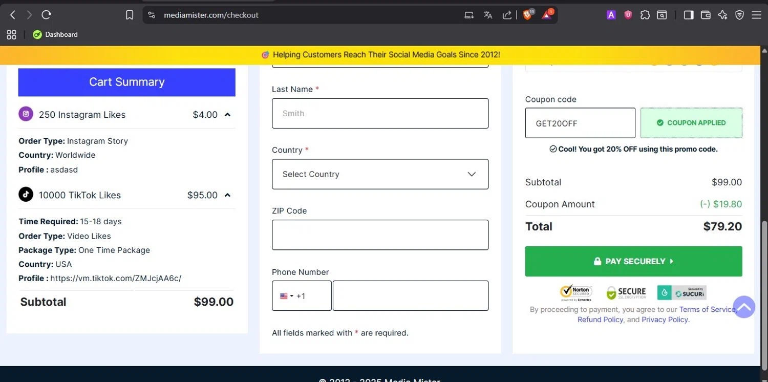Click the share page icon

pos(507,15)
